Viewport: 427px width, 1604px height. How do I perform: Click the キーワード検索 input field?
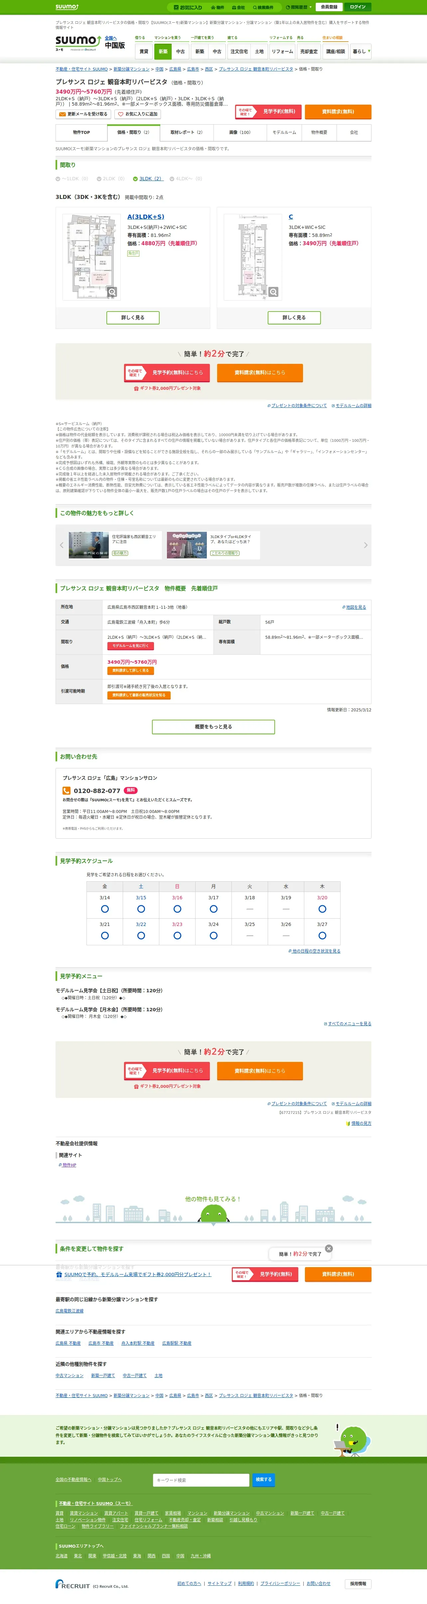pos(201,1480)
